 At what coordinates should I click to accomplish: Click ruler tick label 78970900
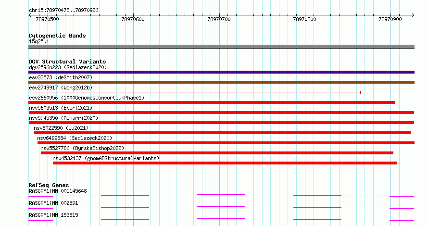coord(390,19)
